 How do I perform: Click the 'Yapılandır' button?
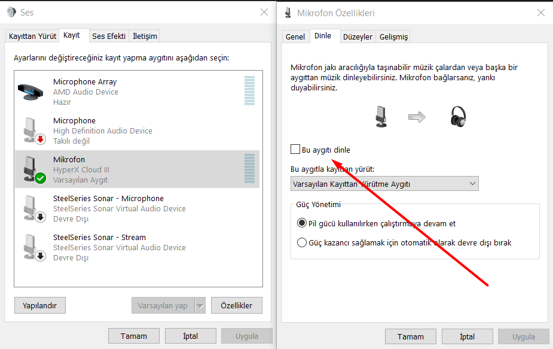[x=40, y=305]
